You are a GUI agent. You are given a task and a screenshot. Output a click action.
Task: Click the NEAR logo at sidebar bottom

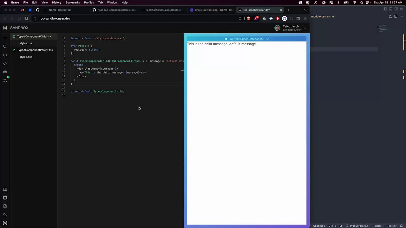5,223
